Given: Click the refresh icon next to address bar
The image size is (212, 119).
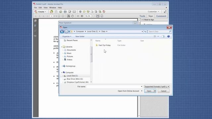Looking at the screenshot, I should [145, 31].
